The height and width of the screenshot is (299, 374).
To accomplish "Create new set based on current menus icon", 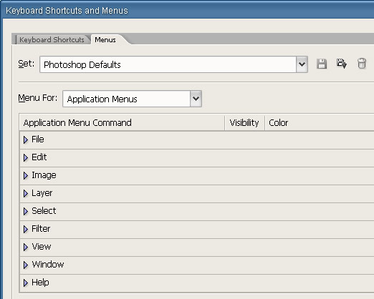I will (x=342, y=64).
